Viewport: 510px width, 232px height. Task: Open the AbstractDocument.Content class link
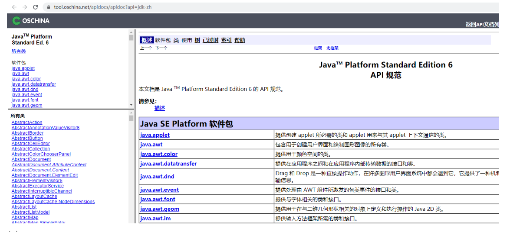point(40,170)
